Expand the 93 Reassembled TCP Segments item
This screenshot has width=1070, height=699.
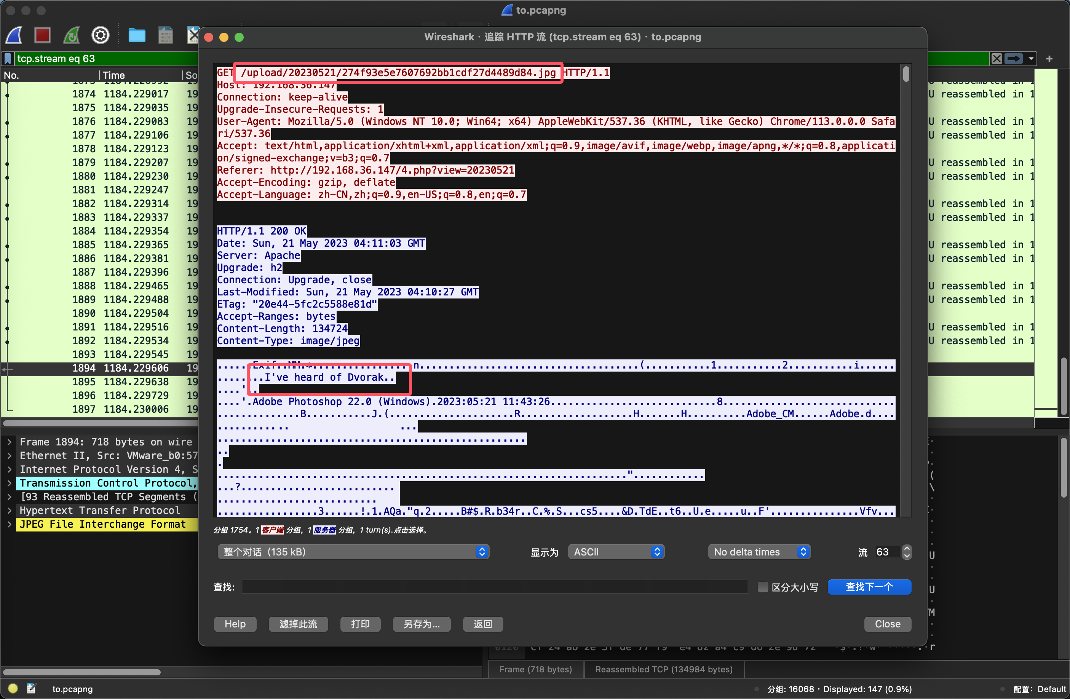[9, 497]
